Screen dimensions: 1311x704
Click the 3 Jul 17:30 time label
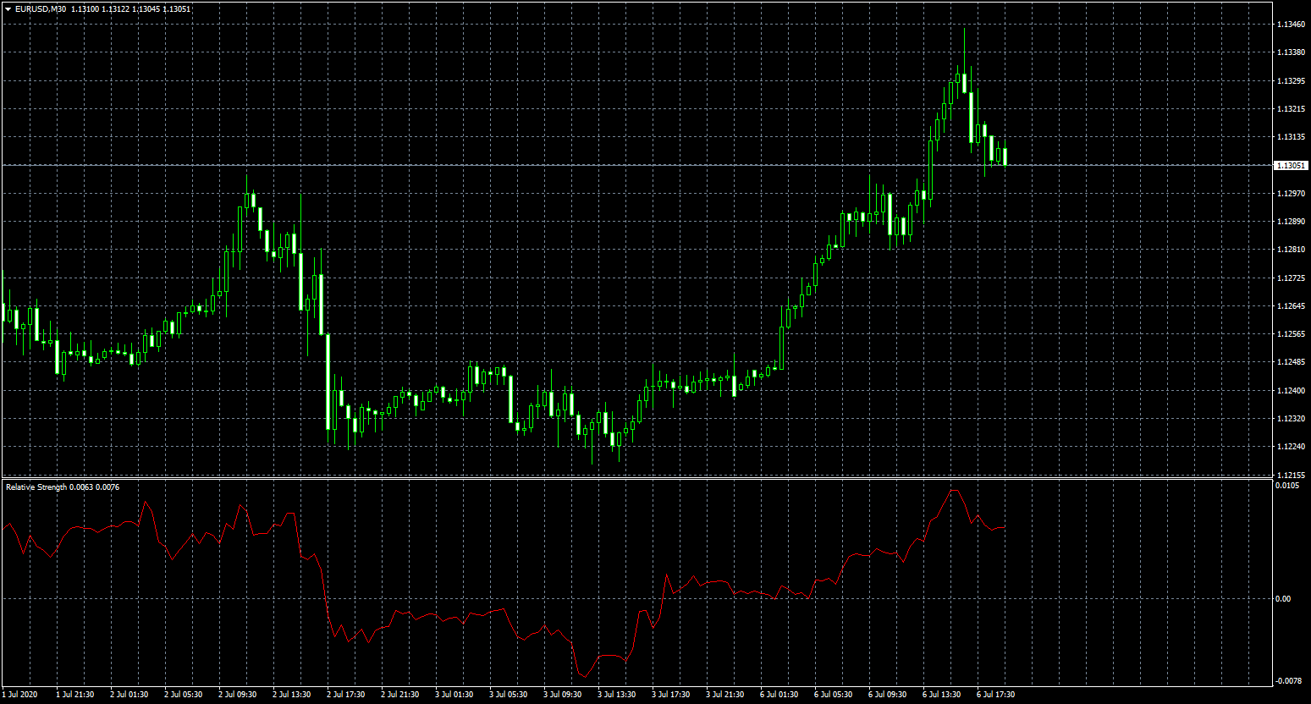(x=671, y=695)
